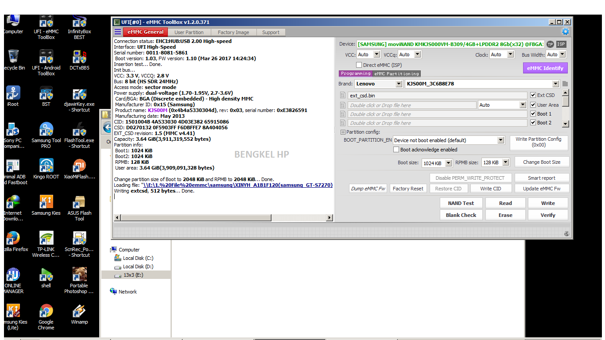605x340 pixels.
Task: Click the settings gear in UFI window corner
Action: pyautogui.click(x=566, y=31)
